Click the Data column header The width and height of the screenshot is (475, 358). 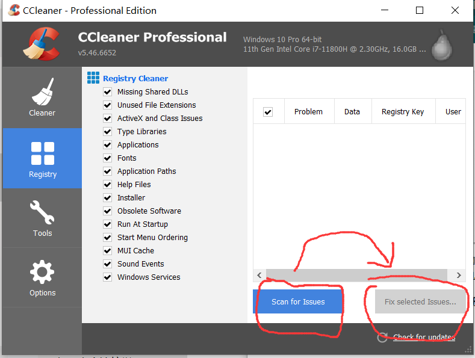click(x=353, y=111)
